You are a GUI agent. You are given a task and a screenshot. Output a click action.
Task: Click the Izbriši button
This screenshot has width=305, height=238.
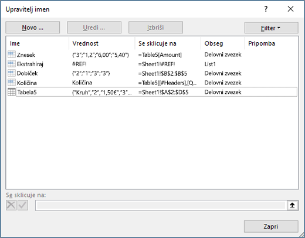(155, 28)
